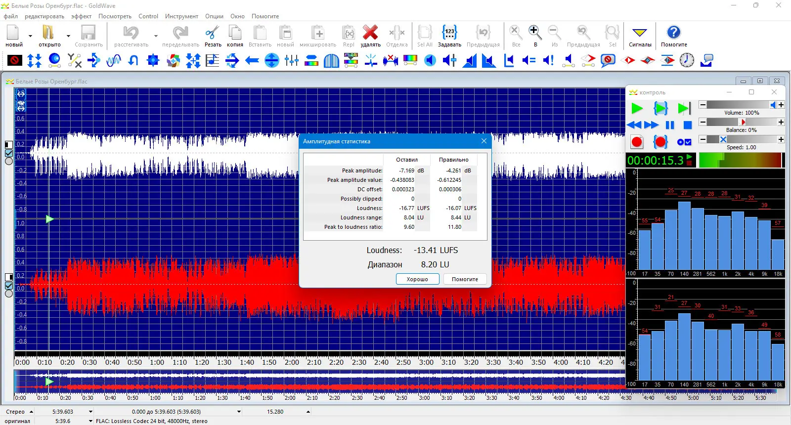Open the Equalizer sliders effect icon
The width and height of the screenshot is (791, 425).
click(292, 61)
